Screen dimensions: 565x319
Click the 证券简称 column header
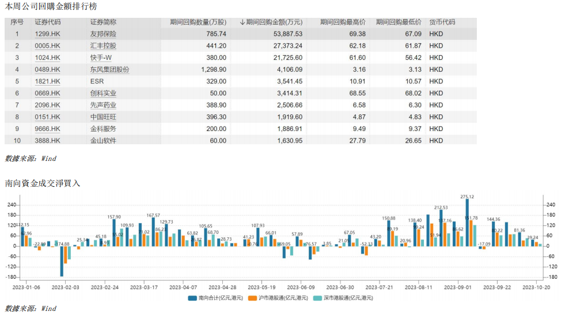[x=103, y=22]
